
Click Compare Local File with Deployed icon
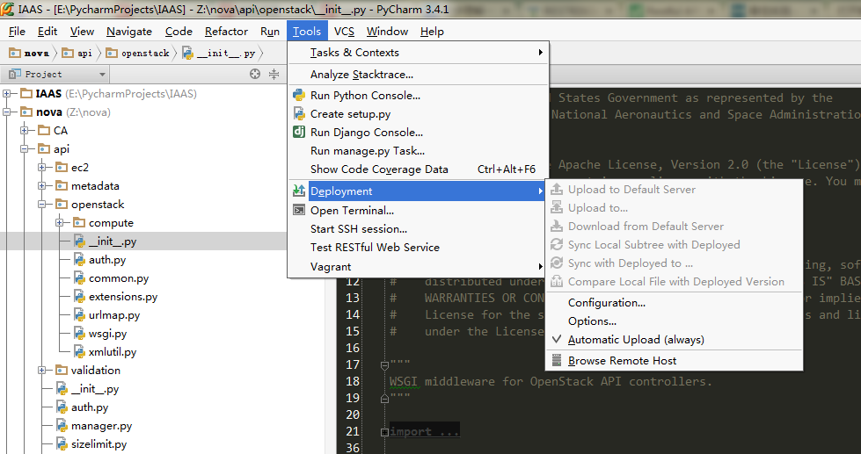click(x=557, y=281)
